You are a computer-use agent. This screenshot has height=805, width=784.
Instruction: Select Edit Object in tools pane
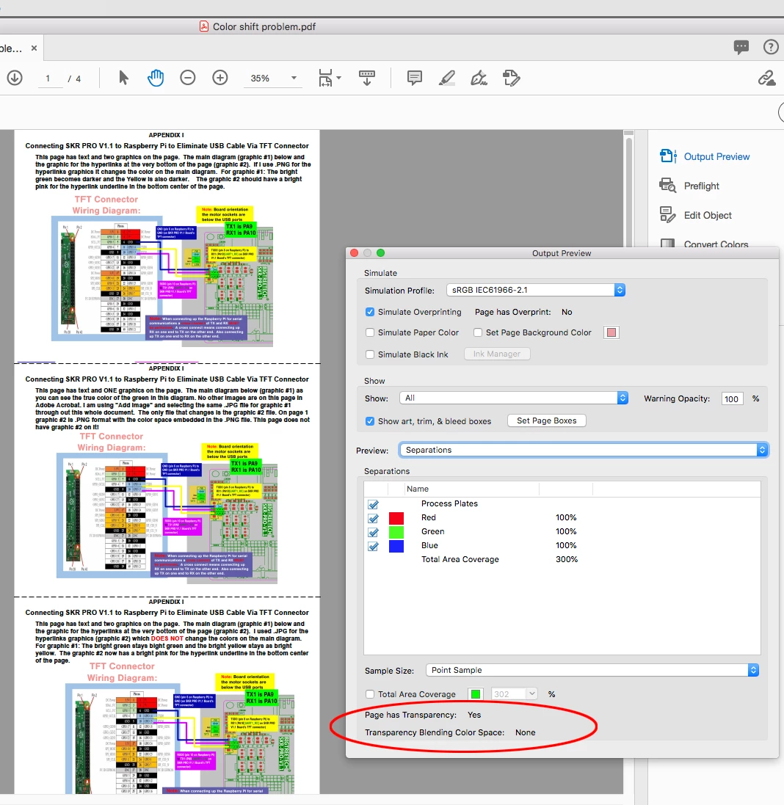pyautogui.click(x=708, y=215)
